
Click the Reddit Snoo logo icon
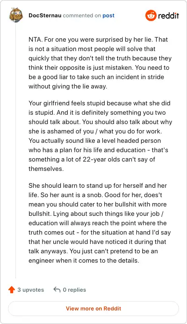click(151, 15)
